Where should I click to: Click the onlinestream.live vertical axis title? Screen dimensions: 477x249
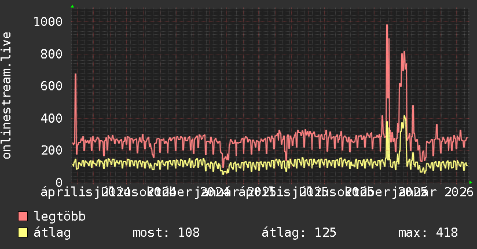click(x=6, y=96)
